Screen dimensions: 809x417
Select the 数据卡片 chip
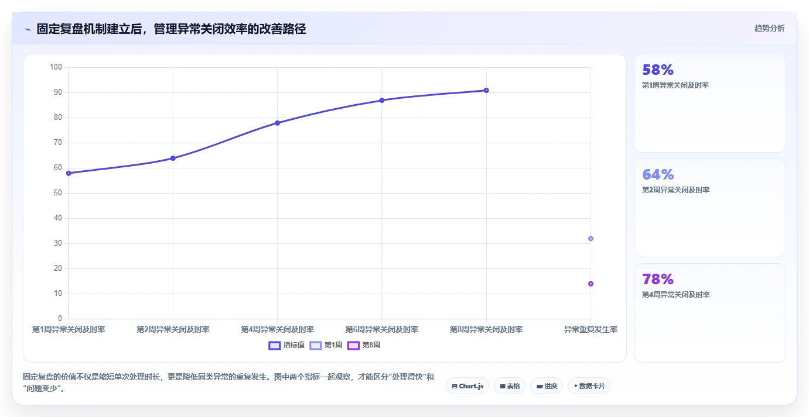coord(589,386)
